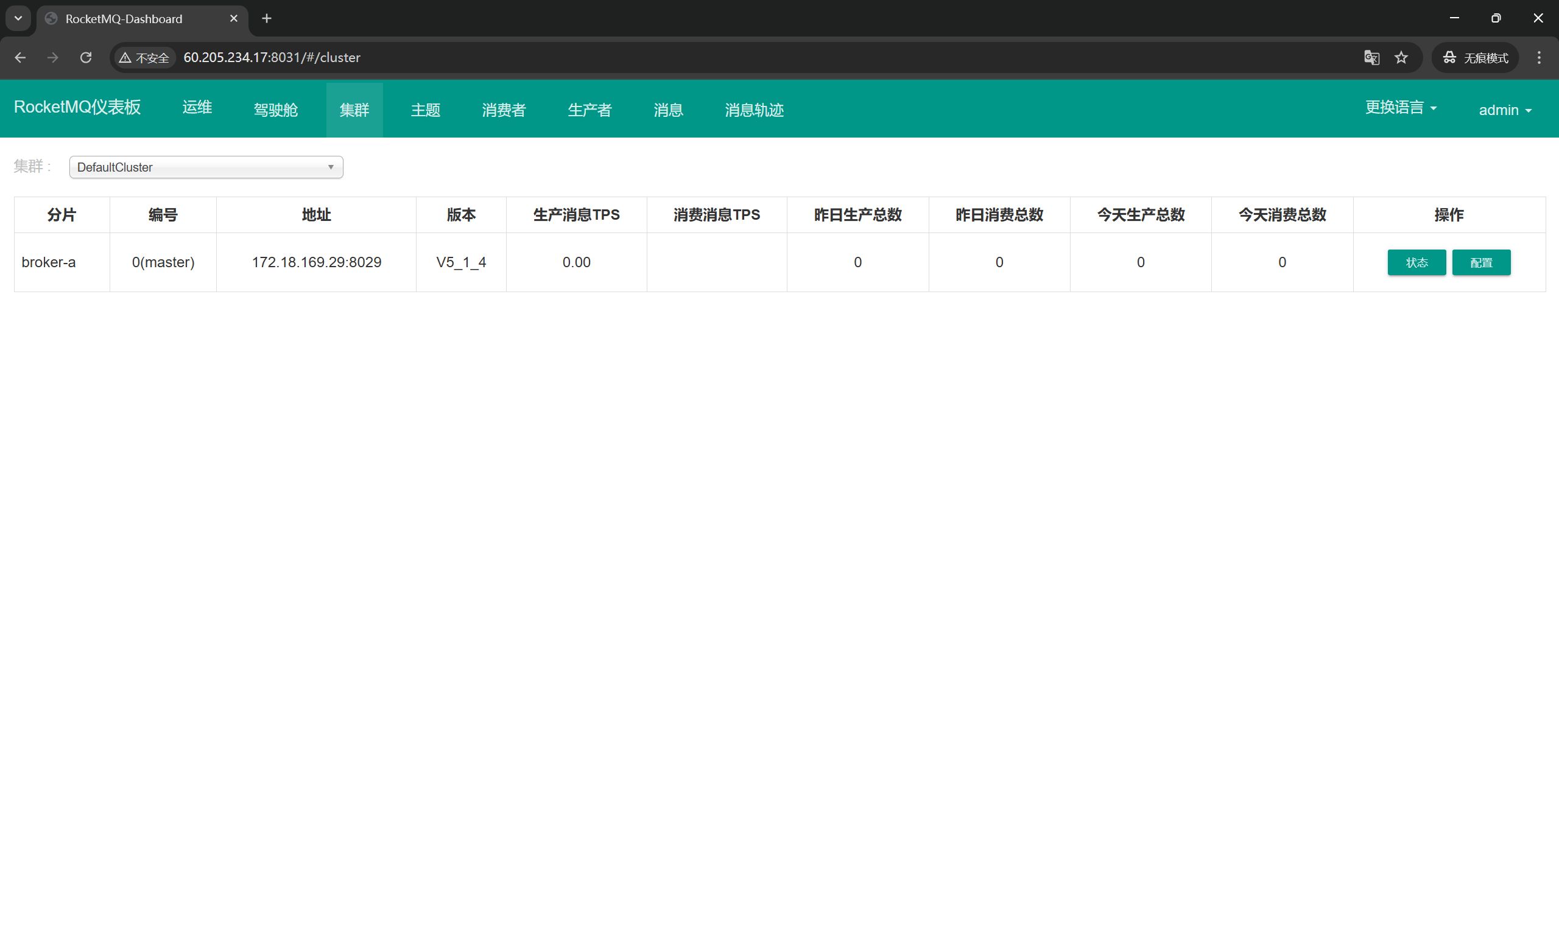Switch to the 驾驶舱 dashboard menu
The width and height of the screenshot is (1559, 930).
click(x=275, y=110)
